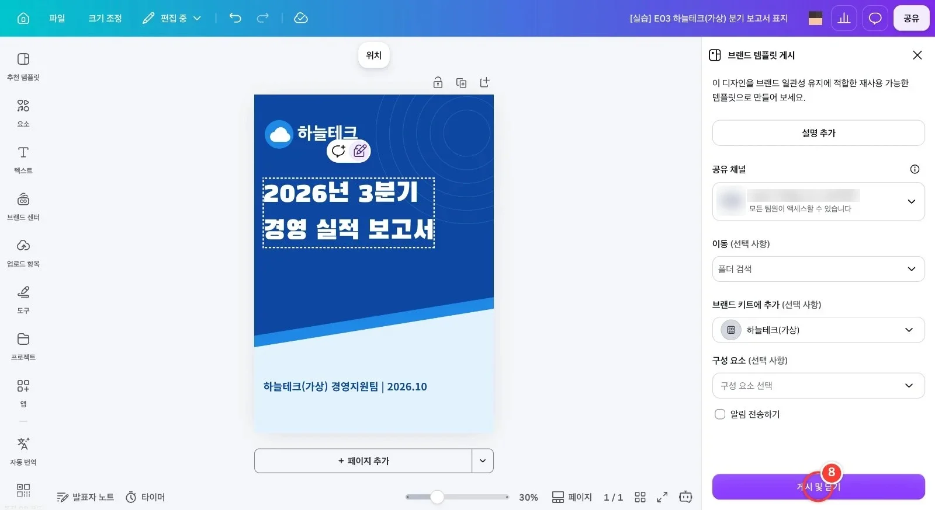
Task: Click the 위치 position button
Action: (x=374, y=55)
